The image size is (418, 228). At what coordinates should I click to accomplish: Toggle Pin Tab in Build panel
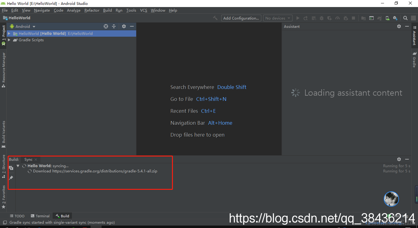coord(11,178)
